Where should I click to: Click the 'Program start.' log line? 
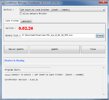13,70
